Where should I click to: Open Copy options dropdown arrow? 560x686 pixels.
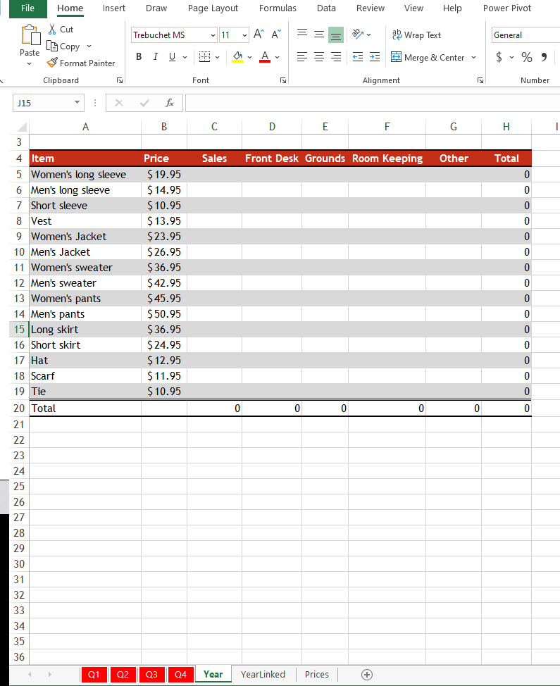click(x=89, y=46)
